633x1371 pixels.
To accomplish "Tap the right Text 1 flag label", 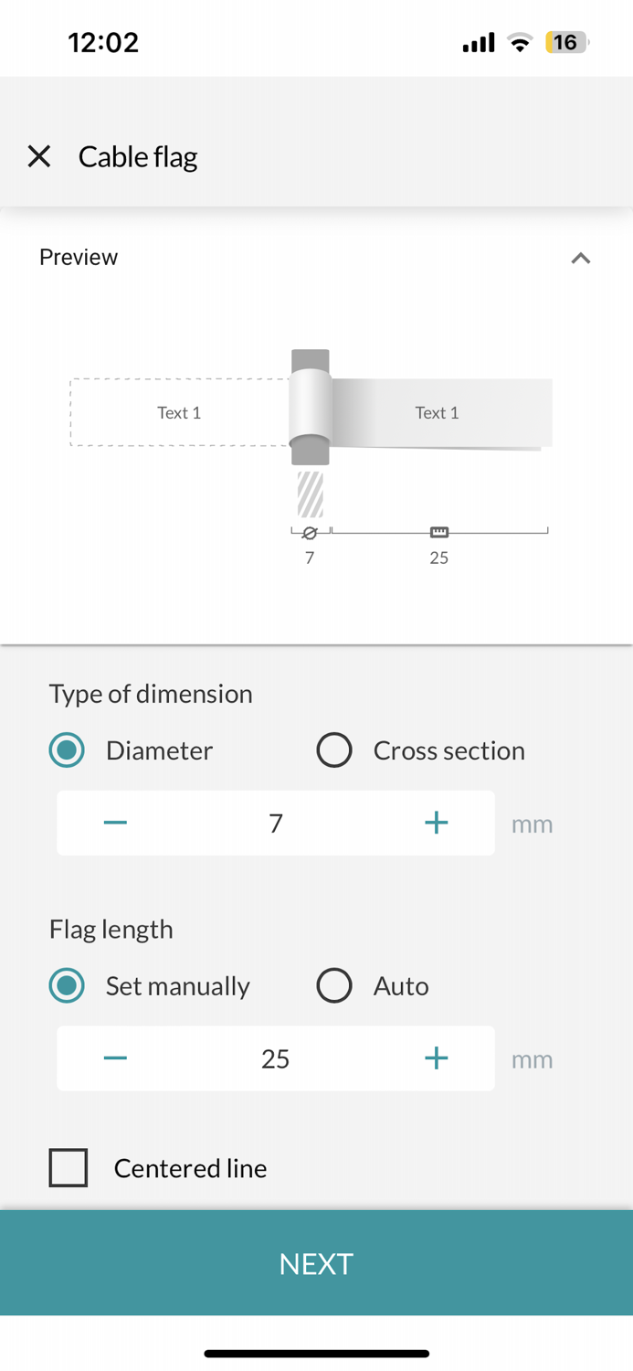I will [437, 412].
